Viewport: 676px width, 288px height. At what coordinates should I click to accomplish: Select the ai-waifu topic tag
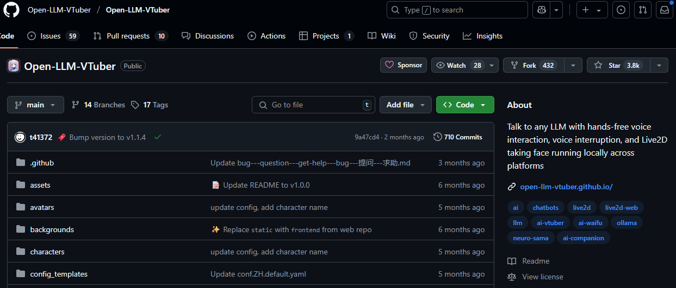coord(591,222)
